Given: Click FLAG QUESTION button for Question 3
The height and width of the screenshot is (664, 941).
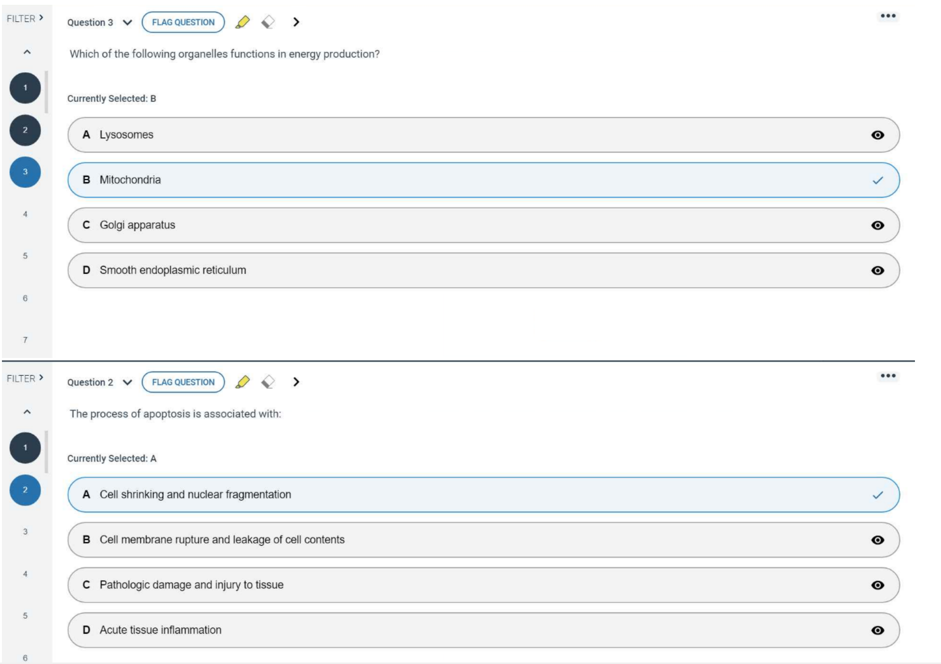Looking at the screenshot, I should (183, 22).
